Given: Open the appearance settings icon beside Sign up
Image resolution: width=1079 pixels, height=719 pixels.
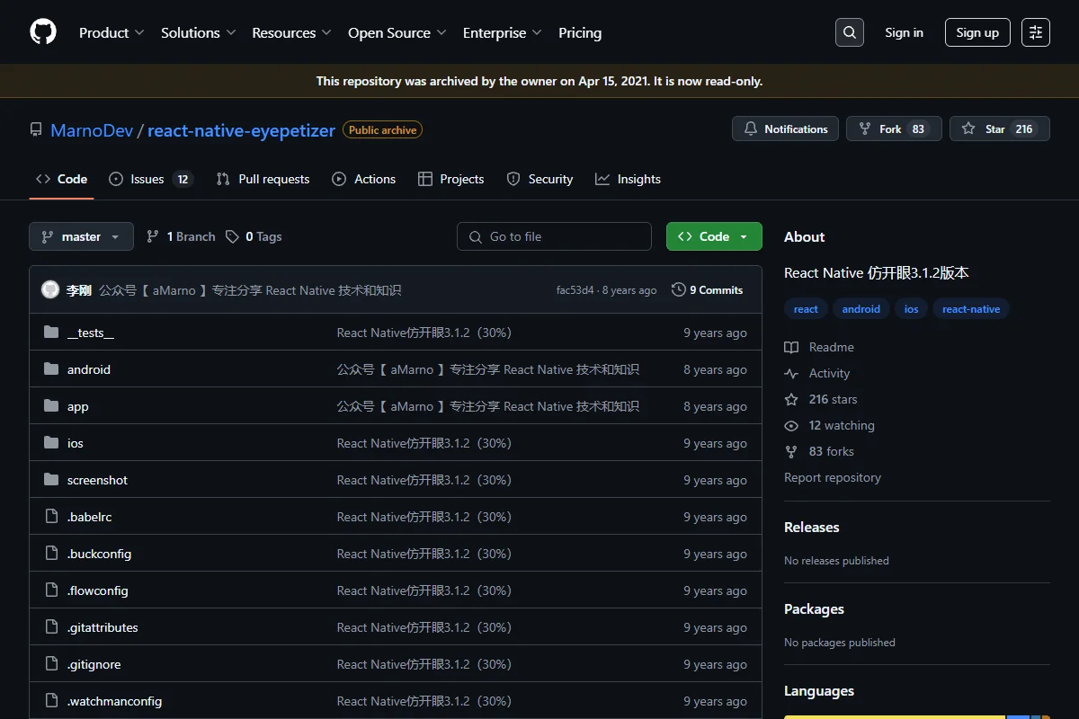Looking at the screenshot, I should coord(1036,32).
